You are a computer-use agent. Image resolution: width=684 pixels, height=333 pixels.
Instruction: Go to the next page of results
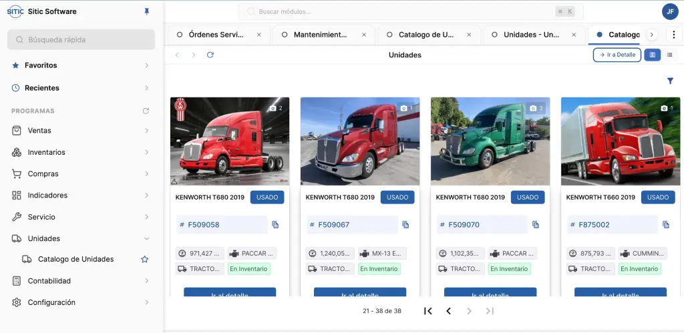[470, 311]
